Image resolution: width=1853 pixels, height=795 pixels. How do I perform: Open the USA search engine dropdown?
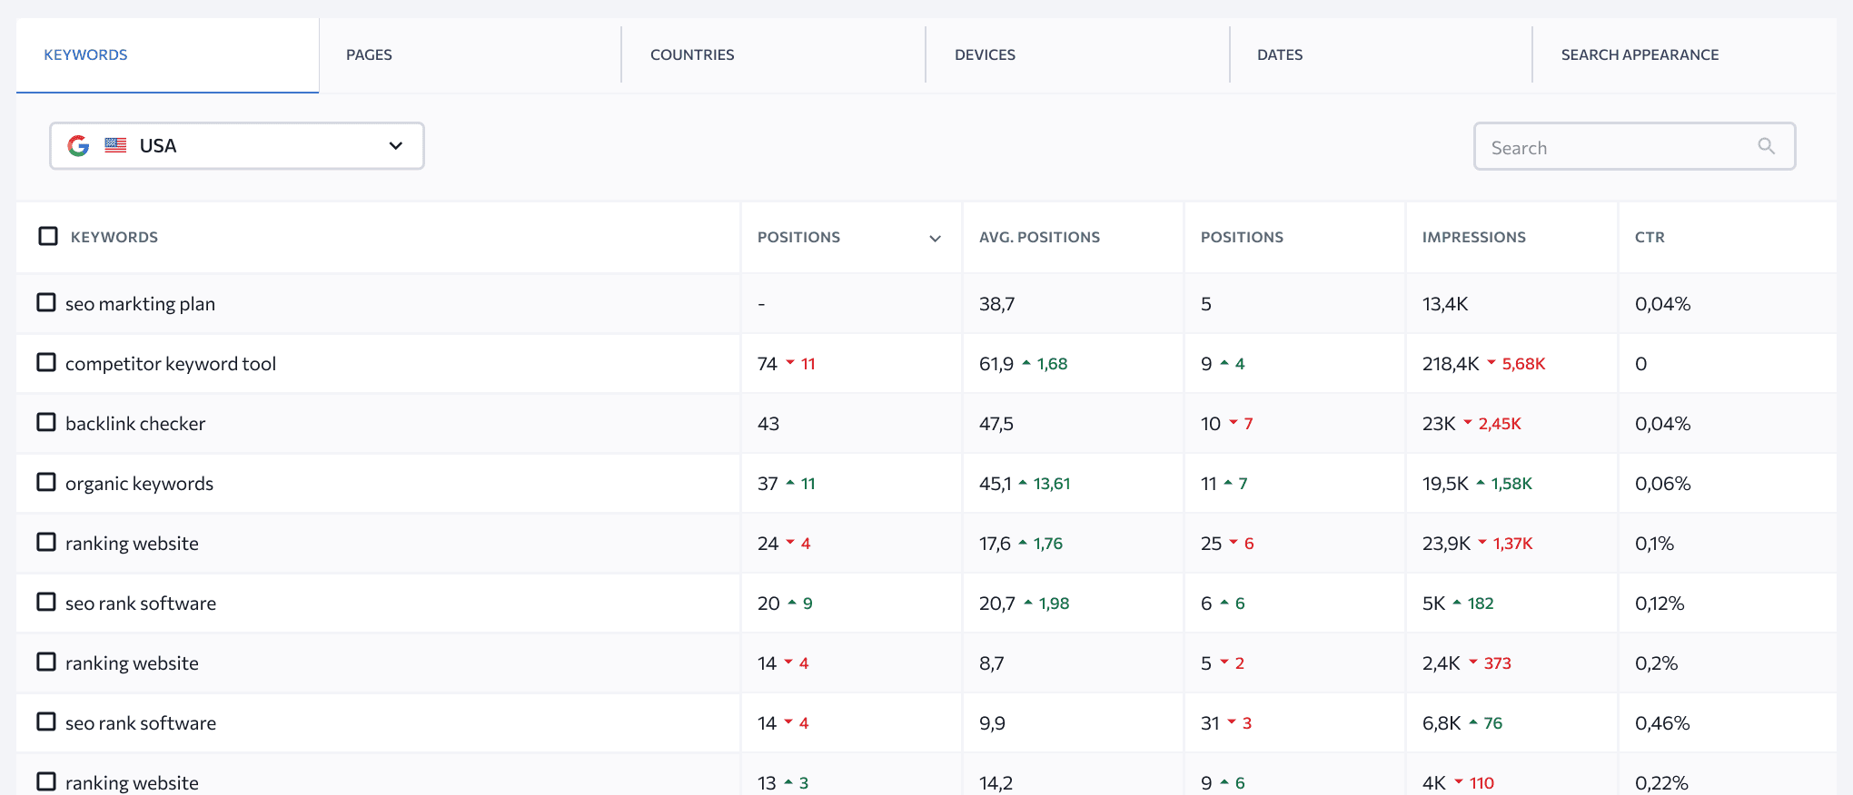237,146
